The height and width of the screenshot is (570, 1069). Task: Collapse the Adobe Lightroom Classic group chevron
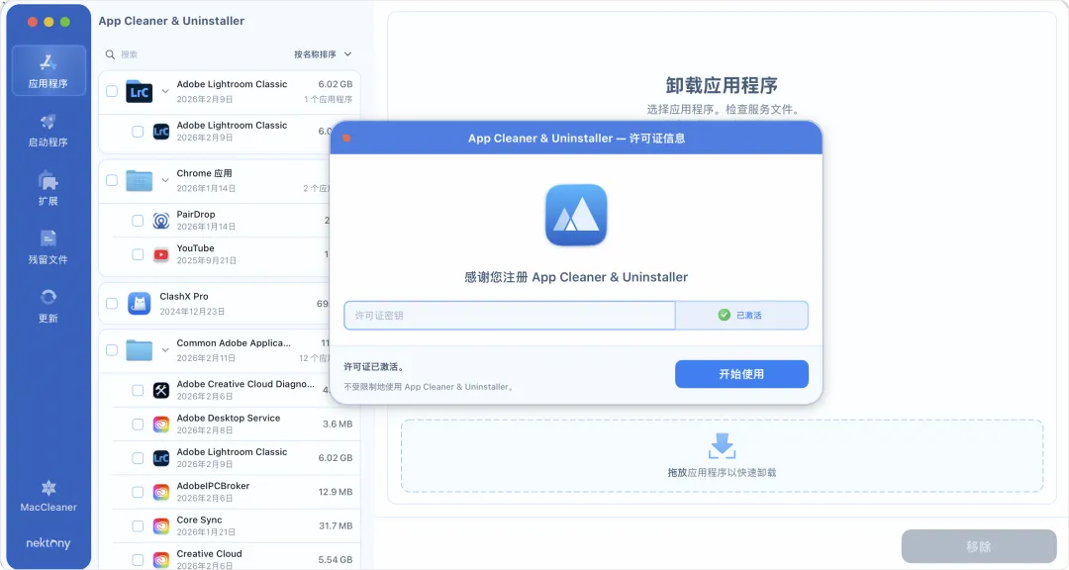165,91
